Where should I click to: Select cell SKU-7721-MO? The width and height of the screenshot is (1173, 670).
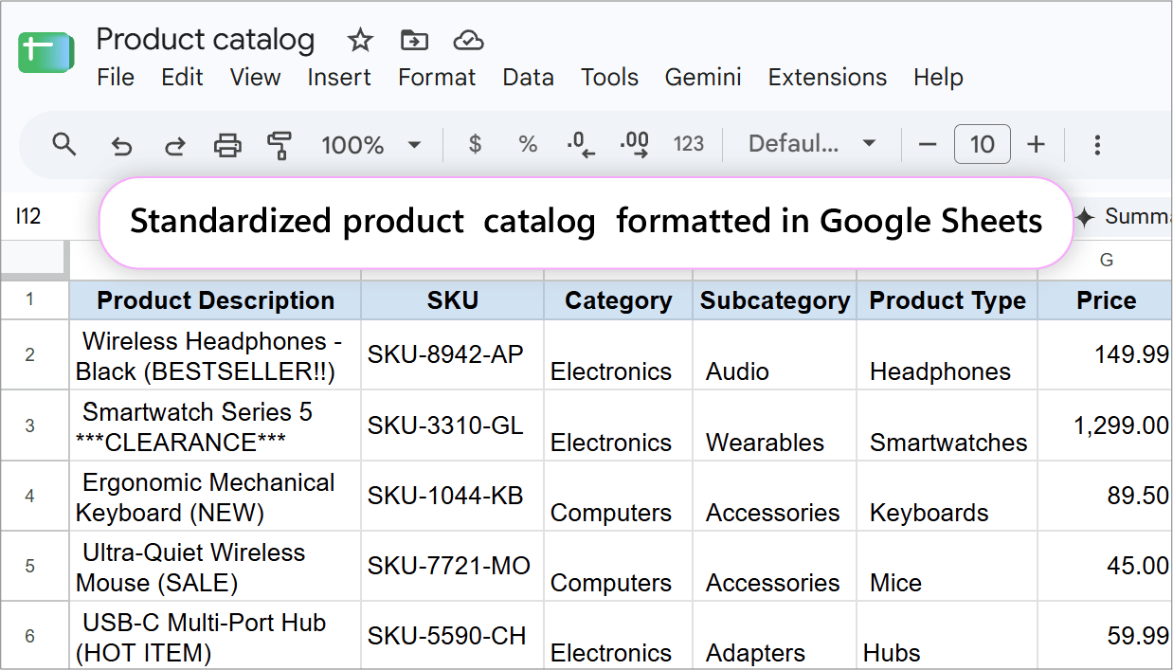453,567
